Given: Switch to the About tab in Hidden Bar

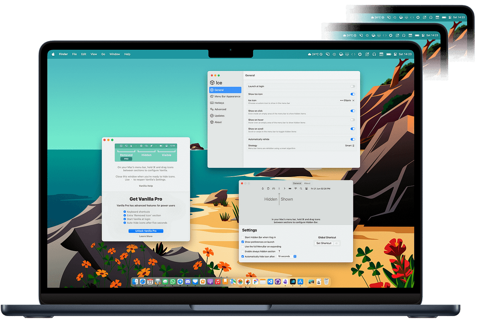Looking at the screenshot, I should [x=307, y=183].
